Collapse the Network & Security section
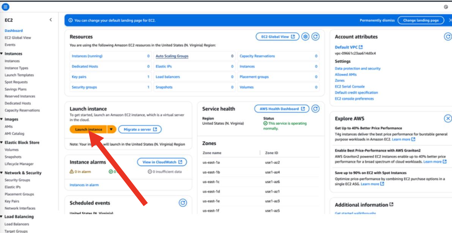Image resolution: width=452 pixels, height=233 pixels. (2, 173)
